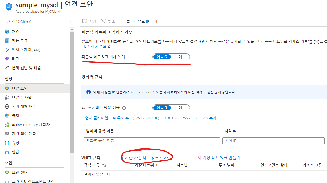Viewport: 327px width, 183px height.
Task: Click 가상 네트워크 column header
Action: coord(146,165)
